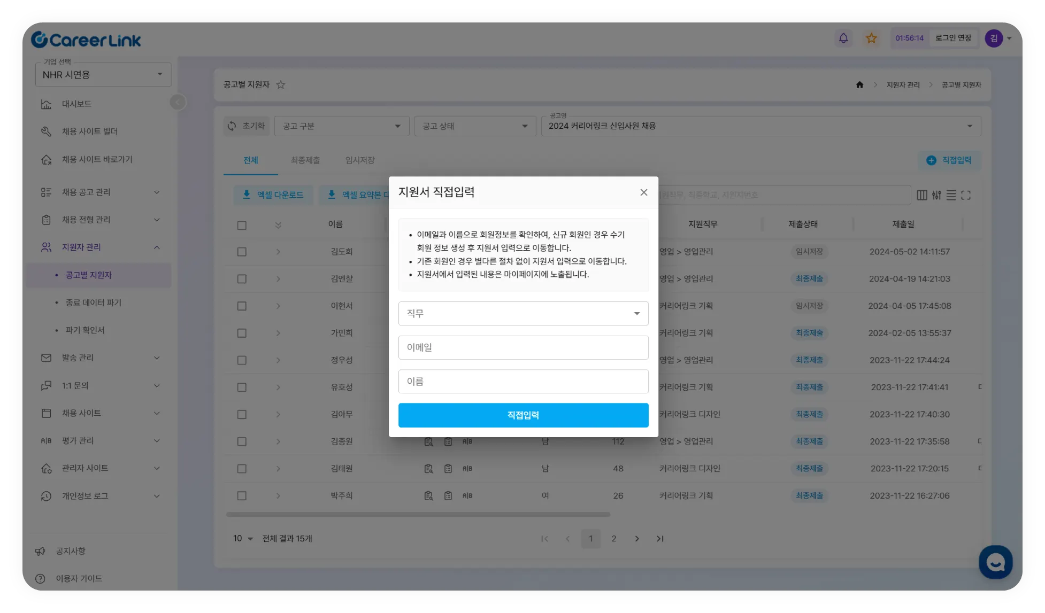Viewport: 1045px width, 613px height.
Task: Click the 이메일 input field
Action: click(x=523, y=347)
